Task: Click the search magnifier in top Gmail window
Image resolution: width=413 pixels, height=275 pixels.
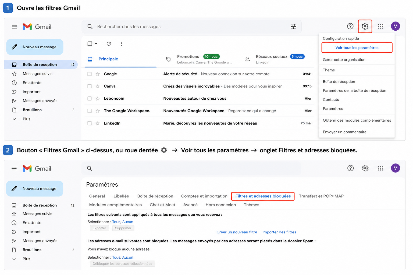Action: pos(90,27)
